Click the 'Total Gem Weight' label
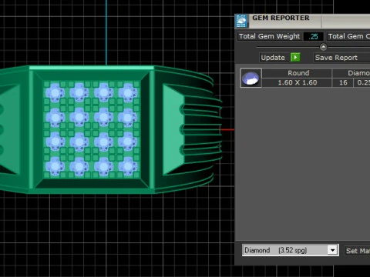370x277 pixels. [269, 36]
